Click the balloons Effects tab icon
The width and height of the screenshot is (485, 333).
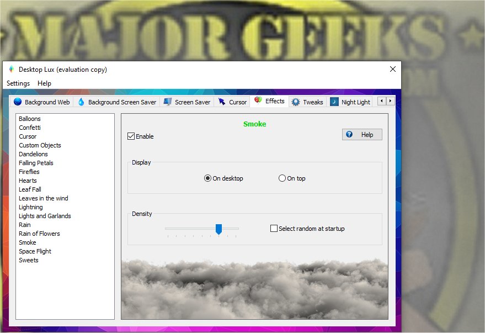[x=258, y=100]
